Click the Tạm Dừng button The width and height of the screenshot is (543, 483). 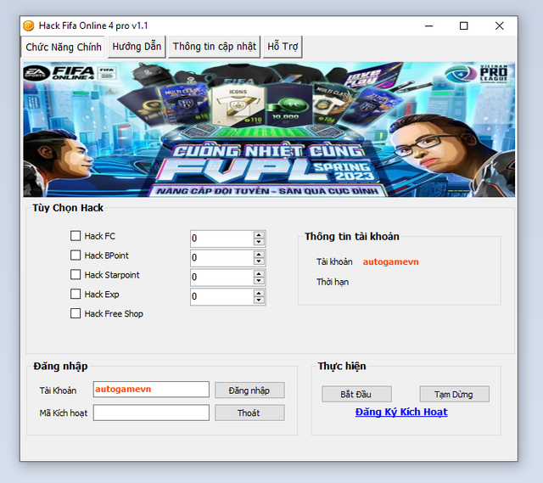pyautogui.click(x=454, y=394)
